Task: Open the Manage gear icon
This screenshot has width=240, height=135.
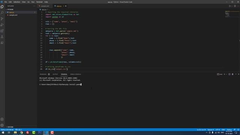Action: point(2,125)
